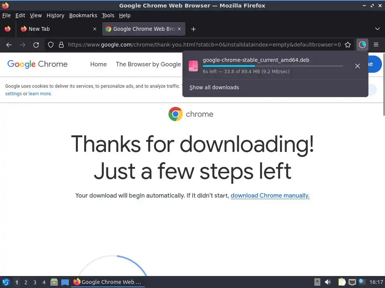Bookmark this page with the star

point(348,45)
